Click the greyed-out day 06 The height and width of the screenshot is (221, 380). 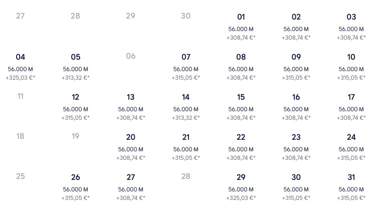pos(131,56)
